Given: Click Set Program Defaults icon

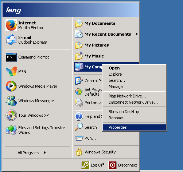Looking at the screenshot, I should [79, 92].
